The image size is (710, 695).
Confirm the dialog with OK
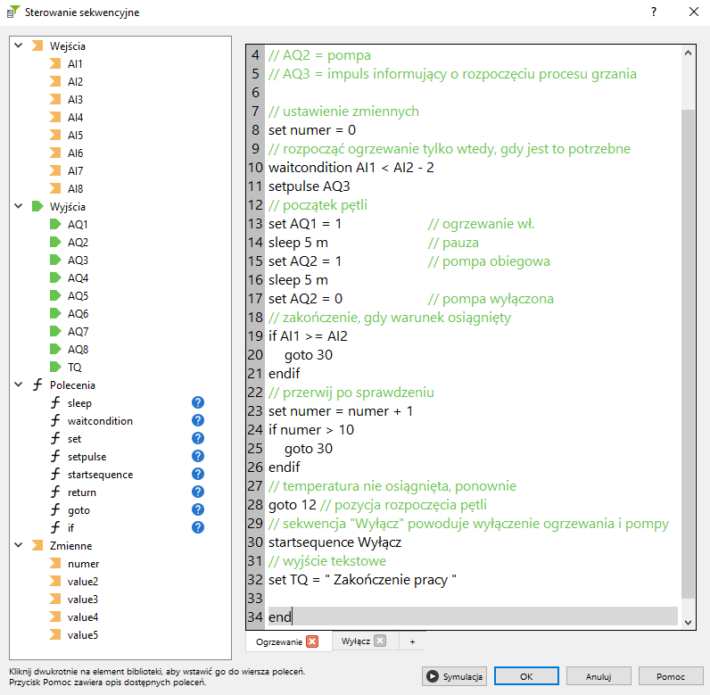click(x=526, y=676)
